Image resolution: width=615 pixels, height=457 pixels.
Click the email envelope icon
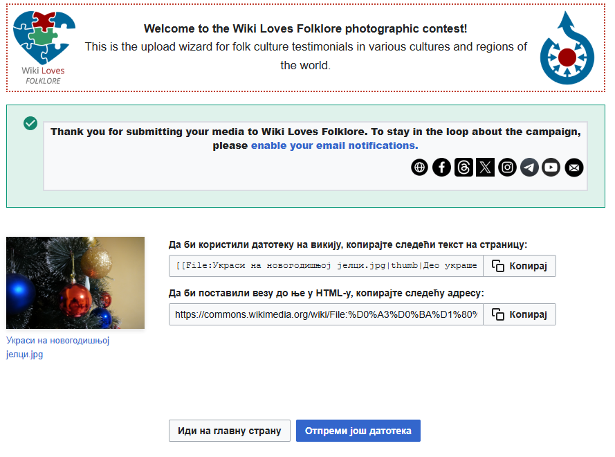point(573,167)
